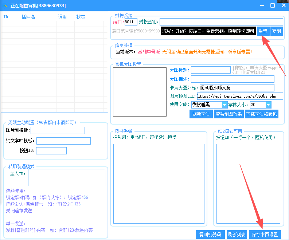Screen dimensions: 289x240
Task: Click into the 对接密钥 input field
Action: click(221, 22)
